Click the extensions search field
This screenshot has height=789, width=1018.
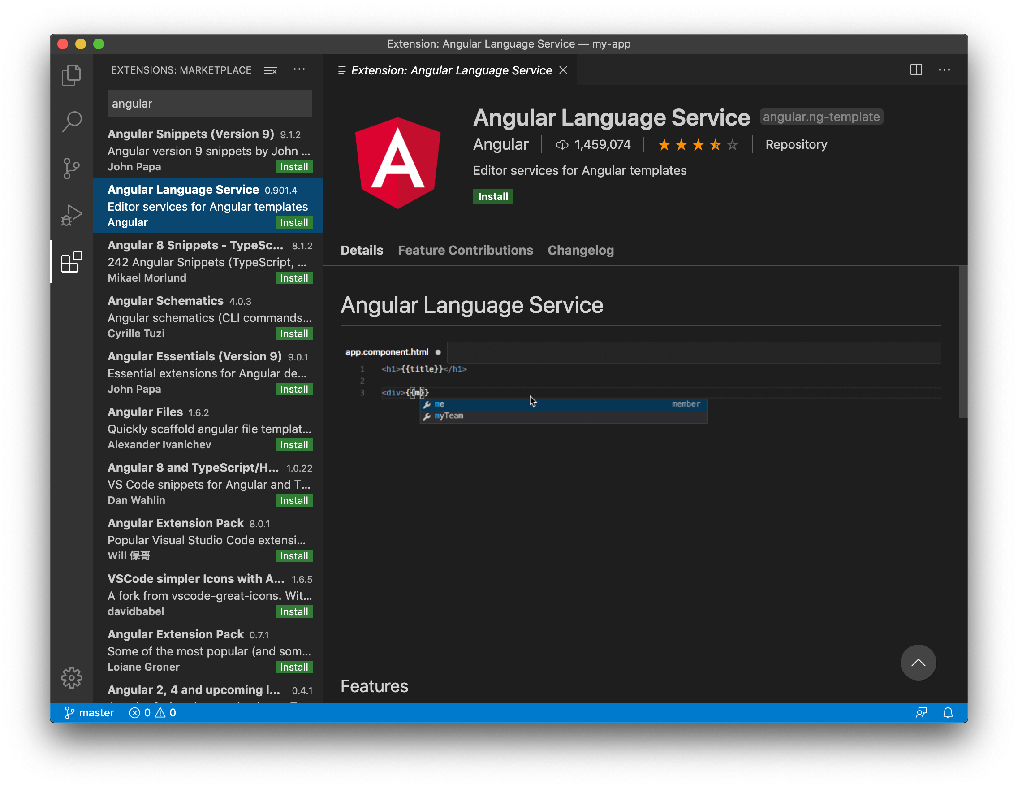coord(209,103)
